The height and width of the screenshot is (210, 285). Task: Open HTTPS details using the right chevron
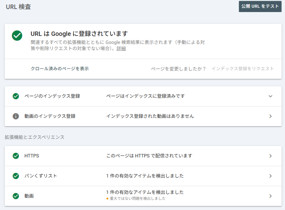[x=270, y=156]
